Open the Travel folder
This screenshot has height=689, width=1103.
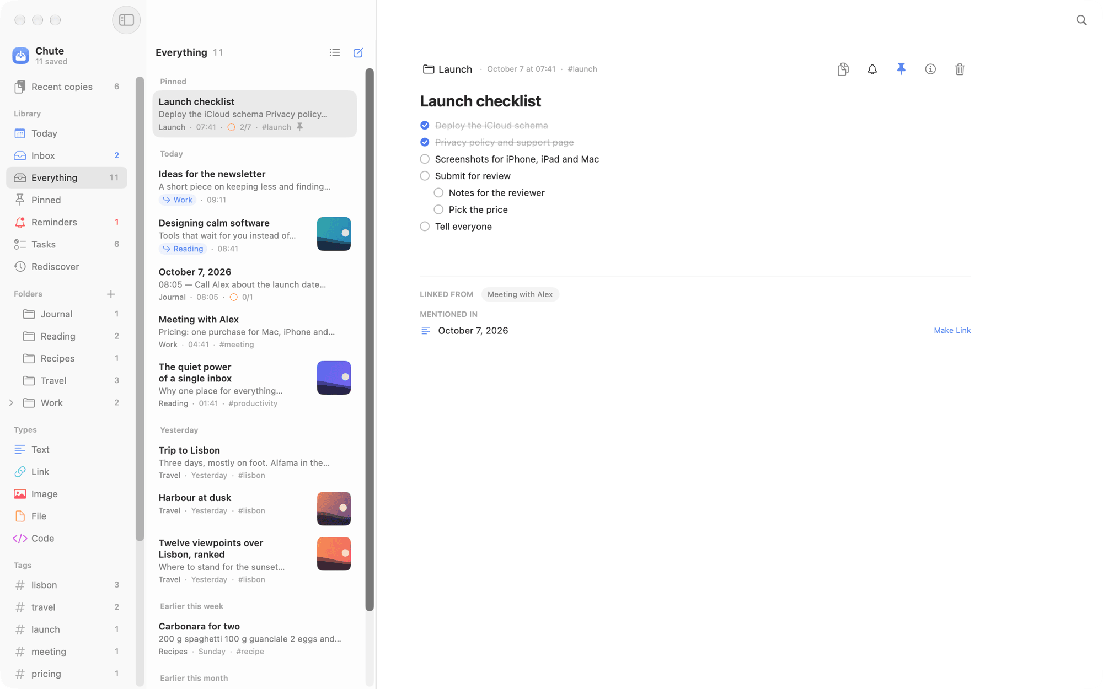click(66, 380)
